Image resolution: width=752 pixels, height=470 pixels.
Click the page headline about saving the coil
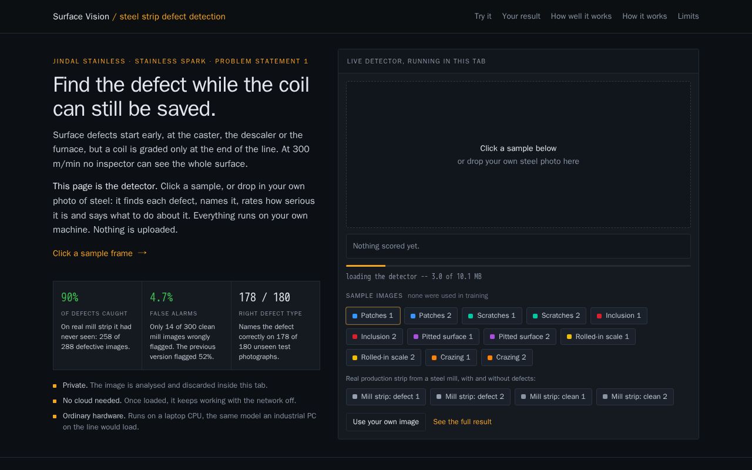pyautogui.click(x=181, y=97)
